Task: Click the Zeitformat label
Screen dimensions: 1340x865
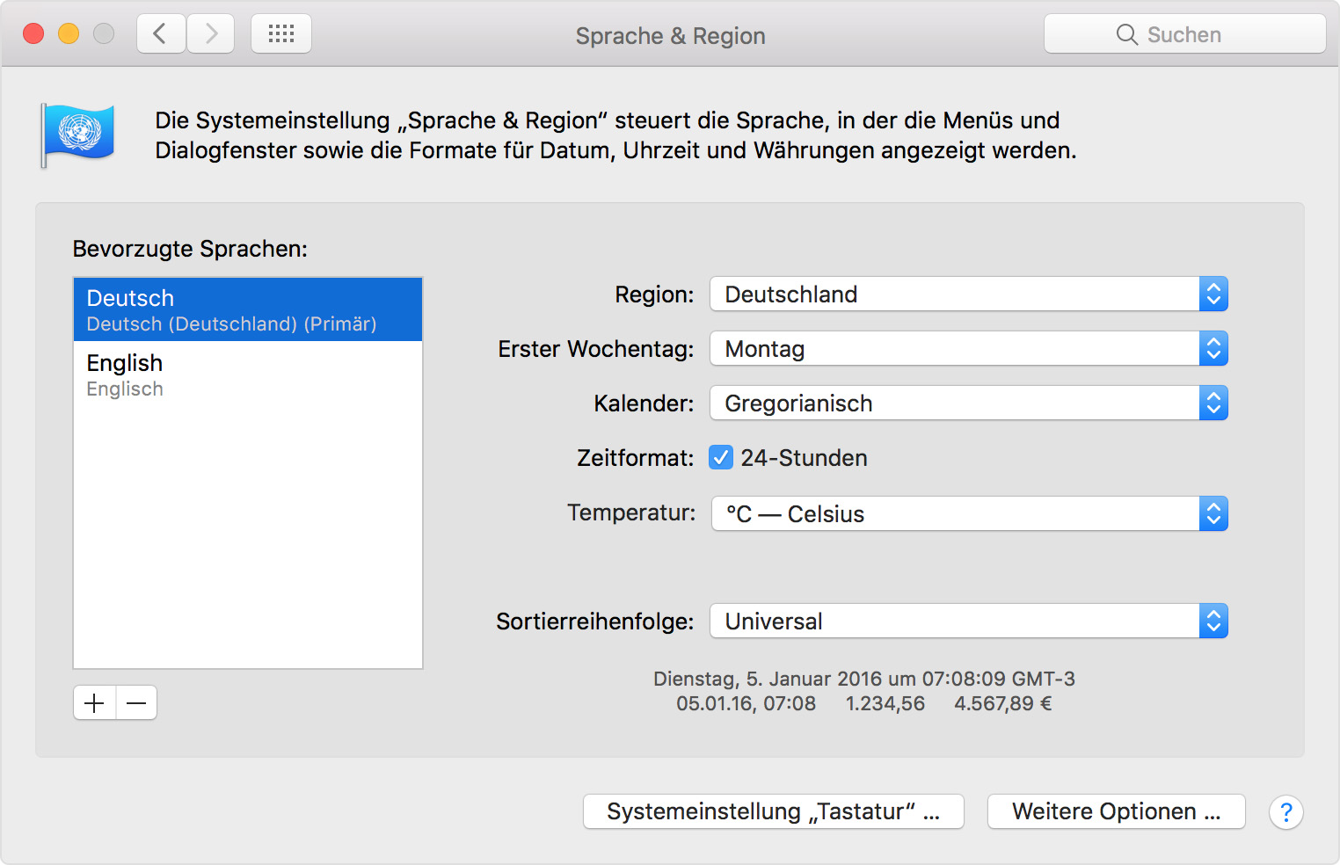Action: pos(635,458)
